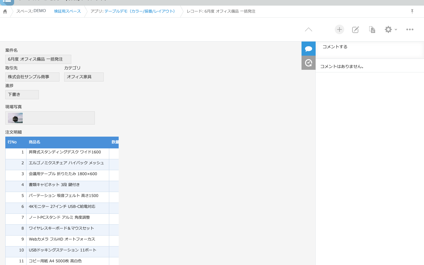Add a new record with plus icon
Image resolution: width=424 pixels, height=265 pixels.
(339, 29)
